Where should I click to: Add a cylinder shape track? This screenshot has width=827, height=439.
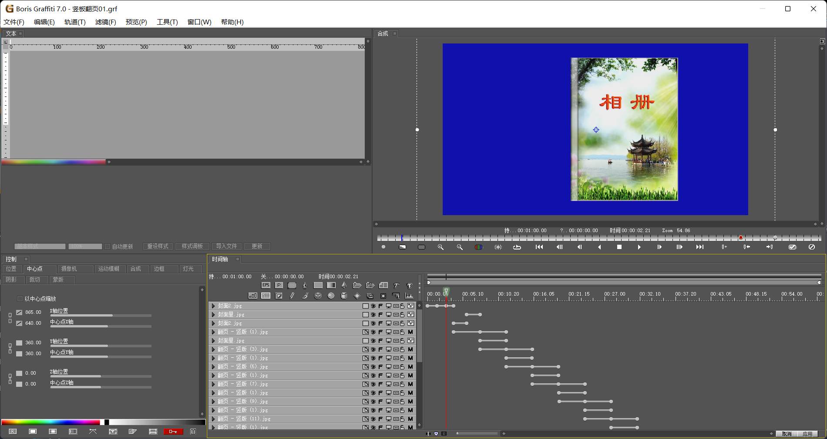344,296
